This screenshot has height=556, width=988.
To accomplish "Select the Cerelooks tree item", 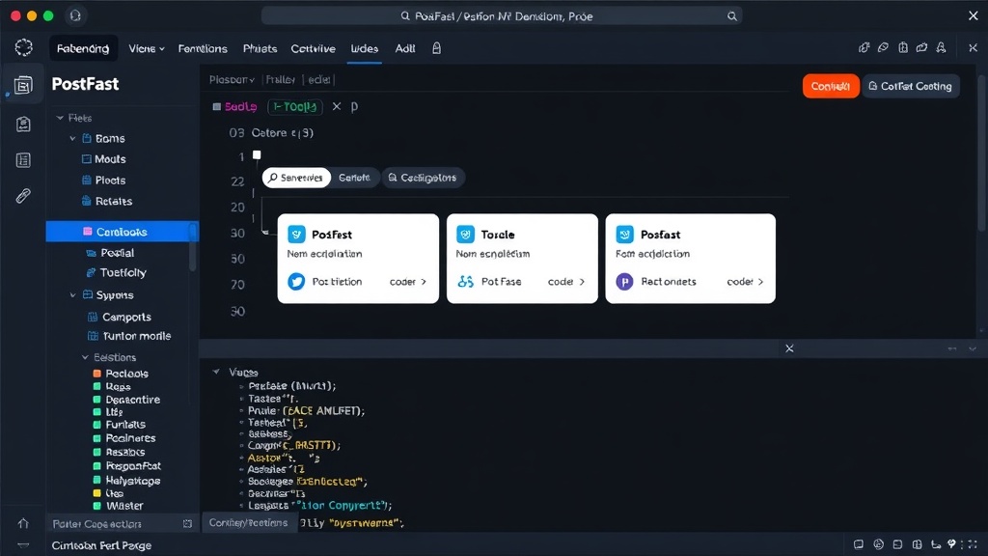I will click(123, 232).
